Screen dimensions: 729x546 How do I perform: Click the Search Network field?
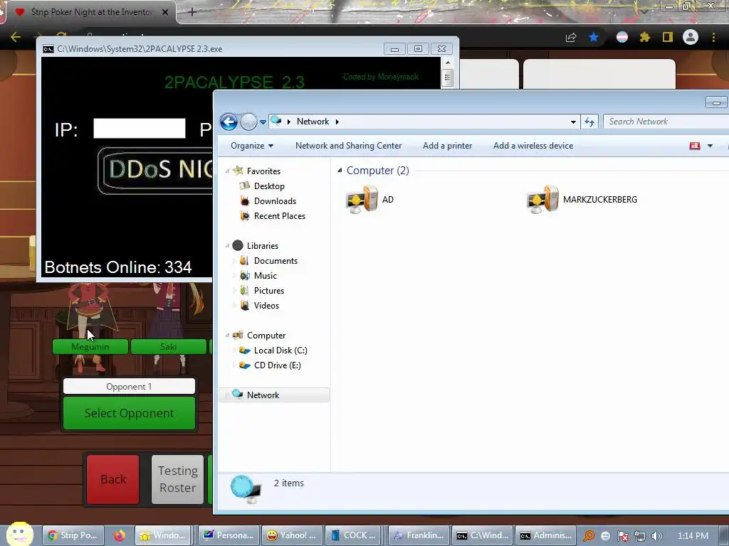(668, 122)
